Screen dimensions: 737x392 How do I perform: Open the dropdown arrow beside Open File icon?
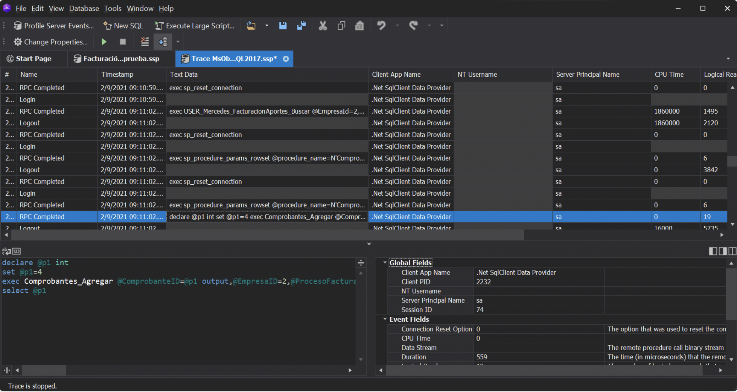tap(267, 26)
